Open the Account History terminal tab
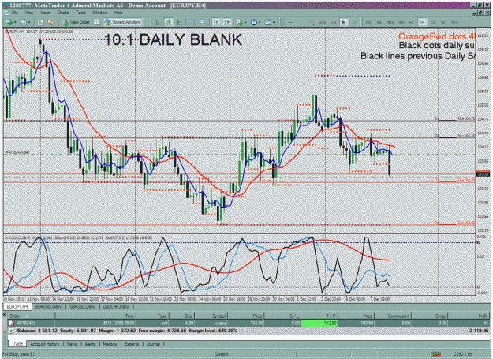 coord(45,344)
